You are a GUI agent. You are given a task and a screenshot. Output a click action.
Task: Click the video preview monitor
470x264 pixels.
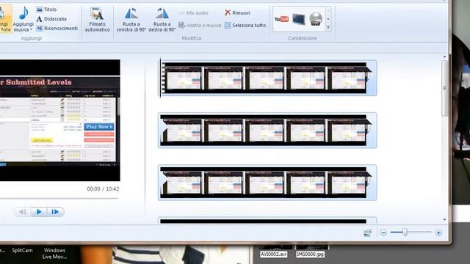[x=60, y=120]
